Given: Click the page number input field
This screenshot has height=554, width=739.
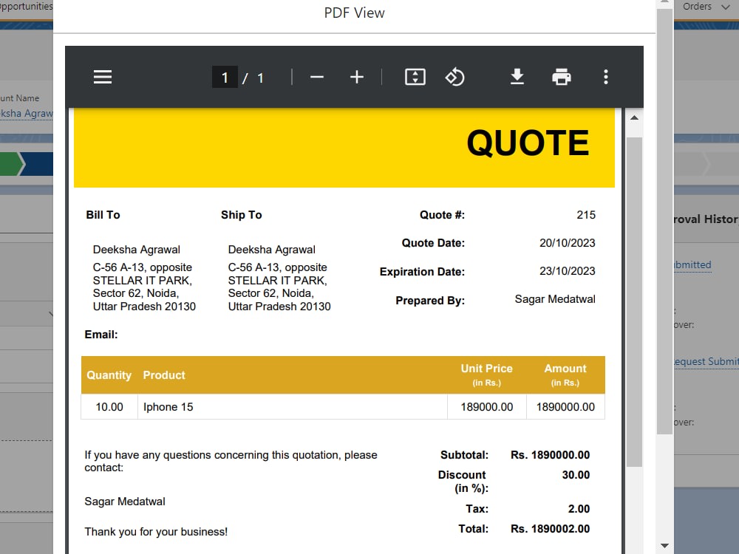Looking at the screenshot, I should point(225,78).
